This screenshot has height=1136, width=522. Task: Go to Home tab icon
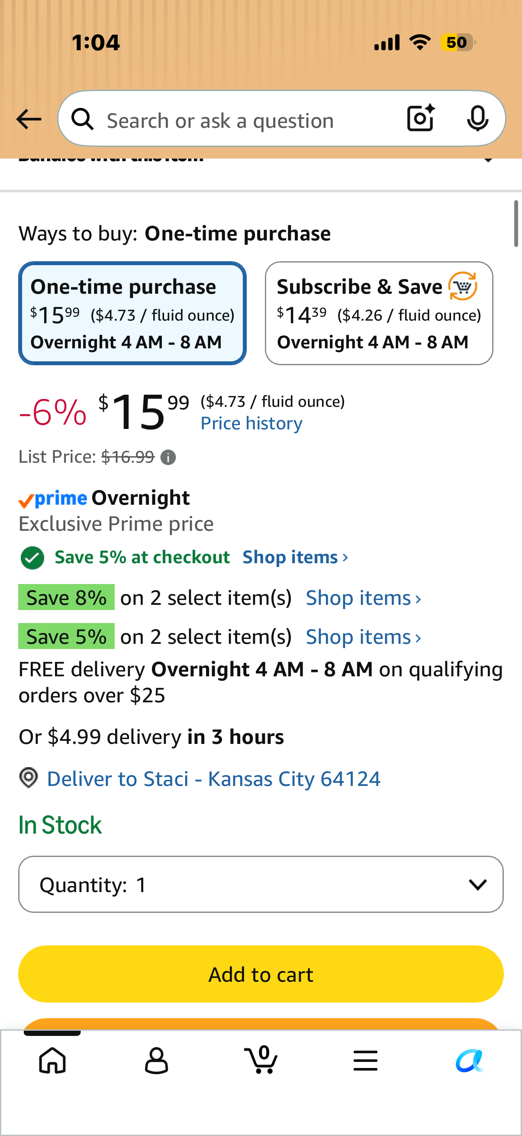pos(52,1060)
